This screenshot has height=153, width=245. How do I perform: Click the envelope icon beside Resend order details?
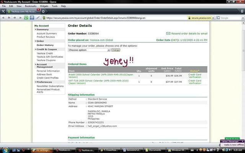click(x=168, y=34)
